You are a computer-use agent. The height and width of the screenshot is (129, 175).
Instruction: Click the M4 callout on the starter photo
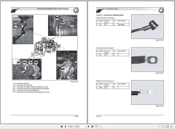tap(63, 69)
